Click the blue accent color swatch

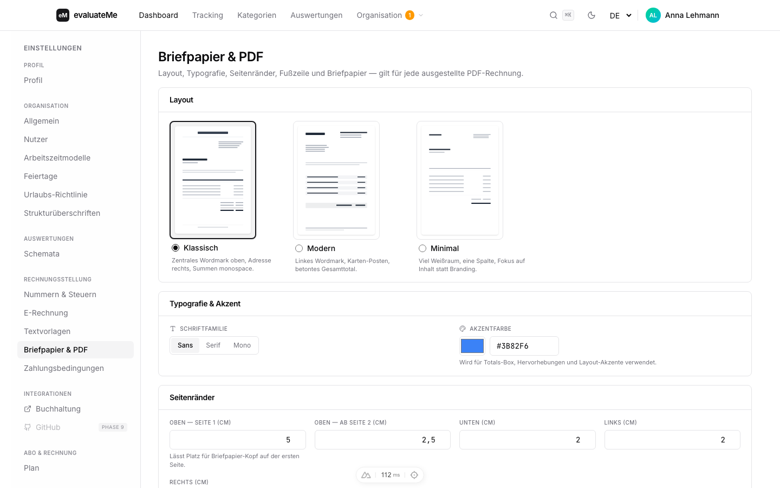click(x=472, y=346)
